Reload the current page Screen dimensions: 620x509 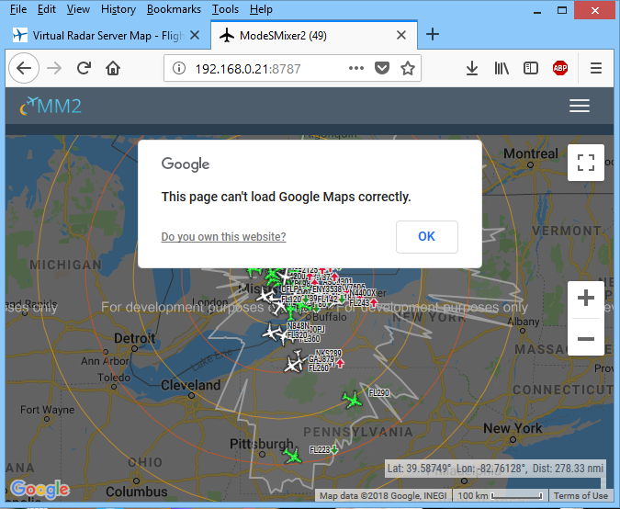(84, 68)
